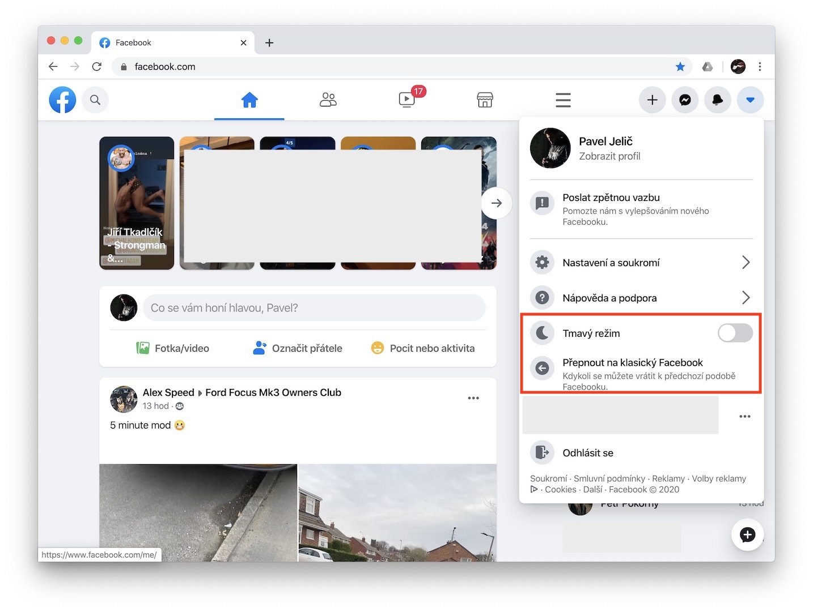The height and width of the screenshot is (612, 813).
Task: Click Další in the menu footer
Action: tap(592, 490)
